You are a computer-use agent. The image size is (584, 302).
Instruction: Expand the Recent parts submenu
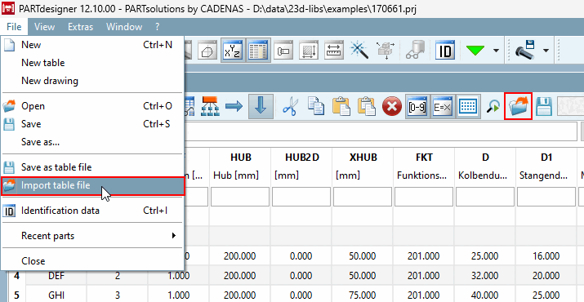(x=92, y=236)
